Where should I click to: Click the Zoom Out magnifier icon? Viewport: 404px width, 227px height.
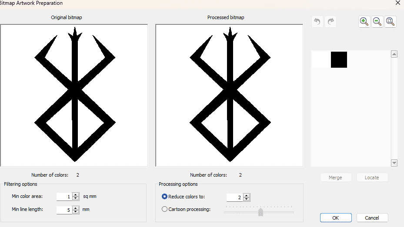click(x=377, y=22)
